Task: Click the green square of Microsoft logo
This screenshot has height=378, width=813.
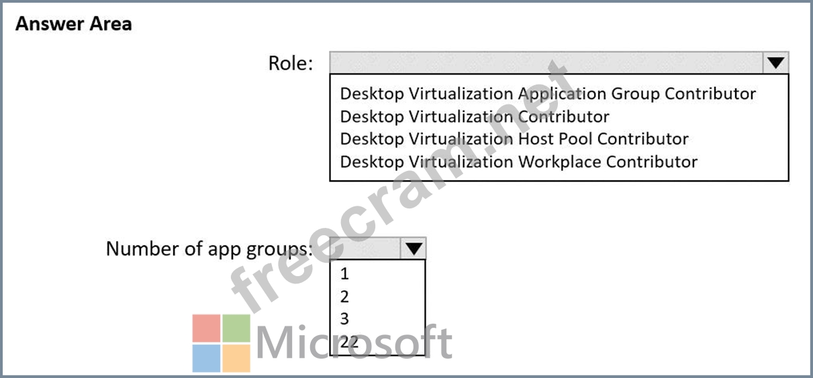Action: click(x=236, y=328)
